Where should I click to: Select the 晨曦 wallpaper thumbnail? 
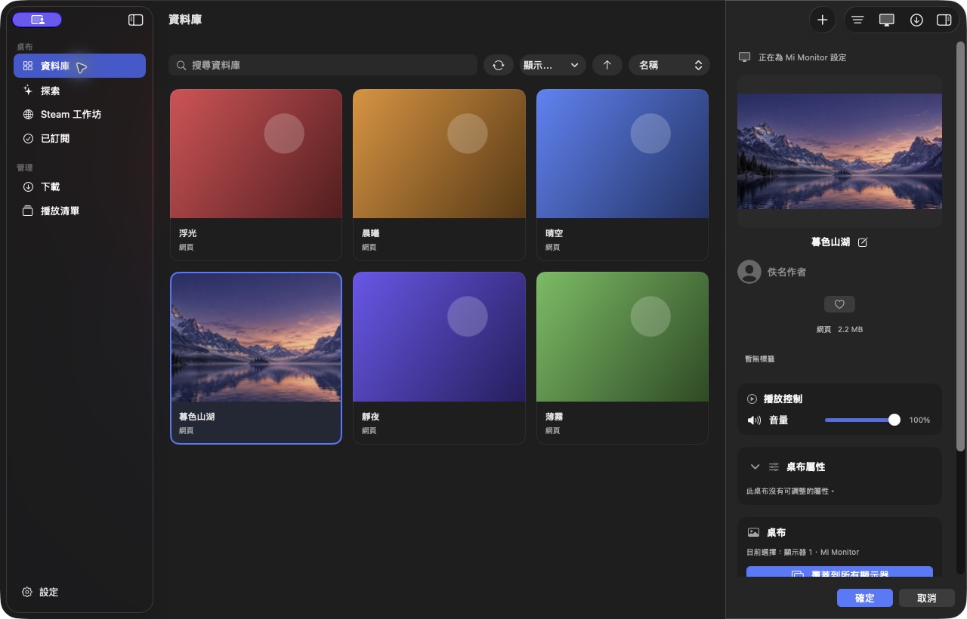coord(439,154)
